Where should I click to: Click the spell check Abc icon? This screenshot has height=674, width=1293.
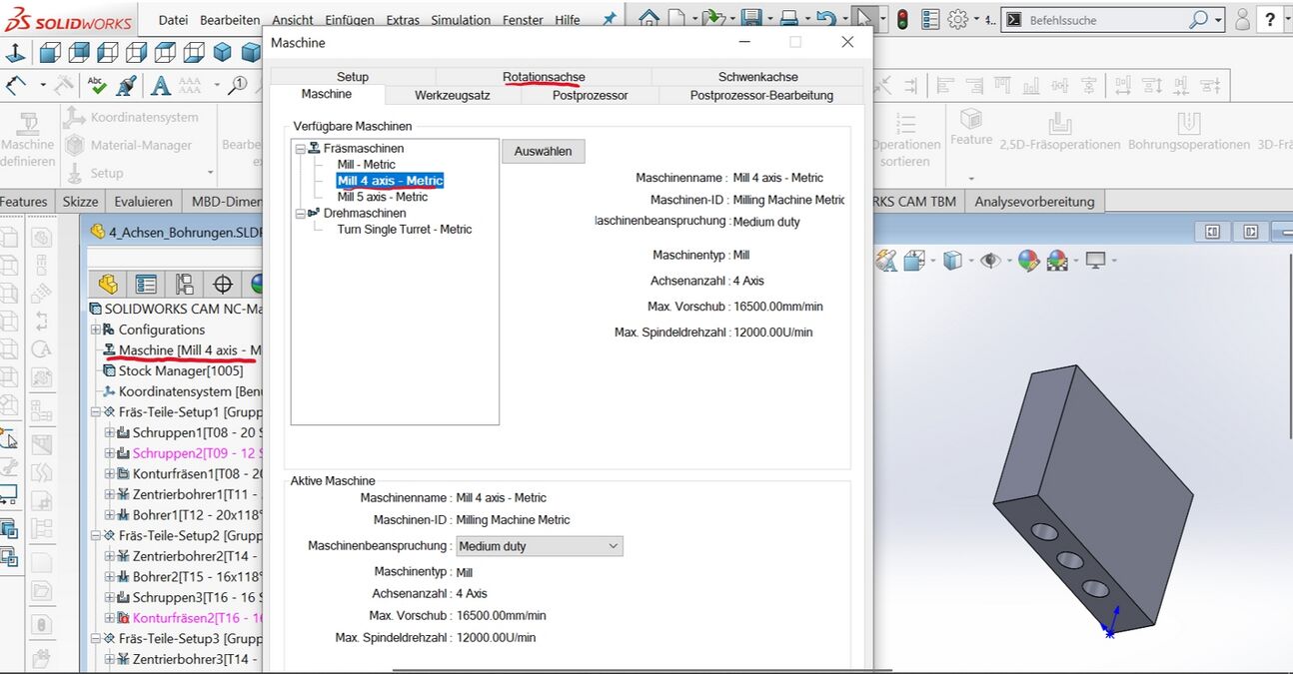point(97,86)
